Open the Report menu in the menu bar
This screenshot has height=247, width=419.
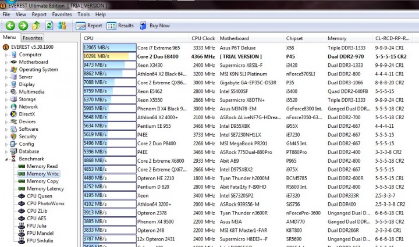point(39,15)
